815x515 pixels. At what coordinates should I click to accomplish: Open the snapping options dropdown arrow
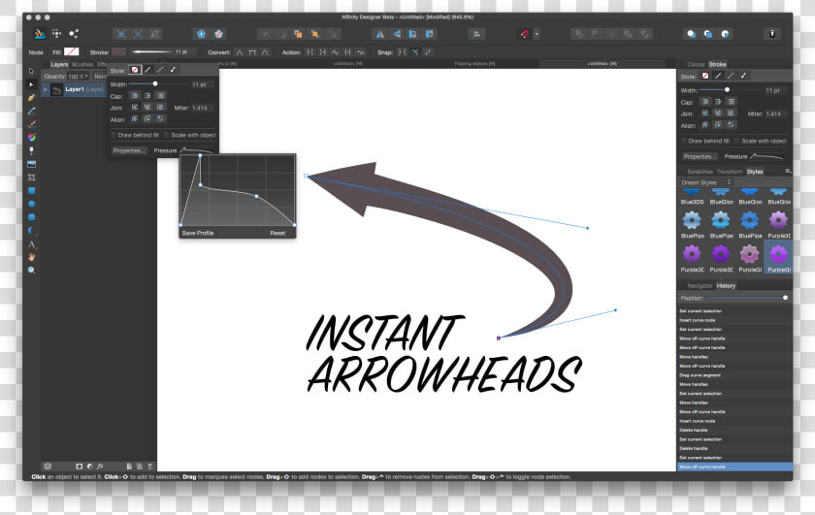coord(537,34)
